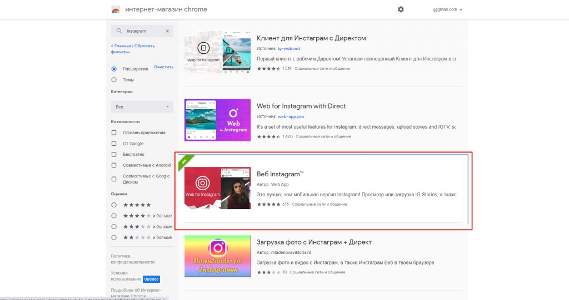Click the Очистить link
This screenshot has height=300, width=569.
163,67
